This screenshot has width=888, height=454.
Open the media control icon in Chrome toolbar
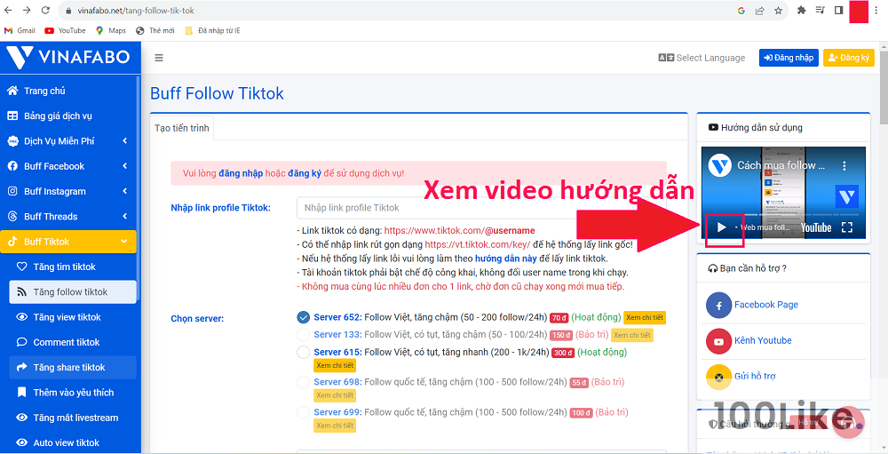820,10
